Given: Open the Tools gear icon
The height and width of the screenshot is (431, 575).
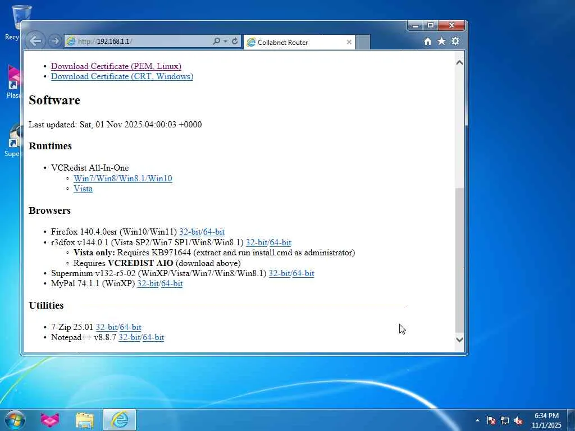Looking at the screenshot, I should (455, 41).
